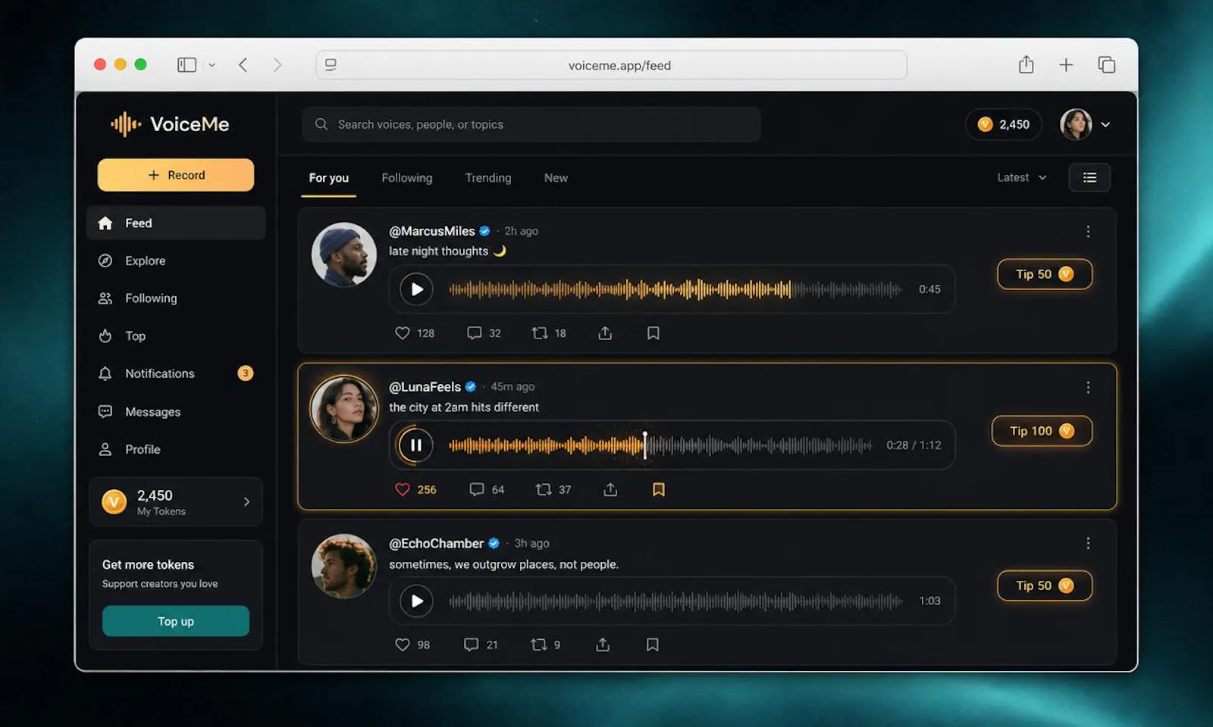The width and height of the screenshot is (1213, 727).
Task: Click the @LunaFeels username link
Action: tap(425, 387)
